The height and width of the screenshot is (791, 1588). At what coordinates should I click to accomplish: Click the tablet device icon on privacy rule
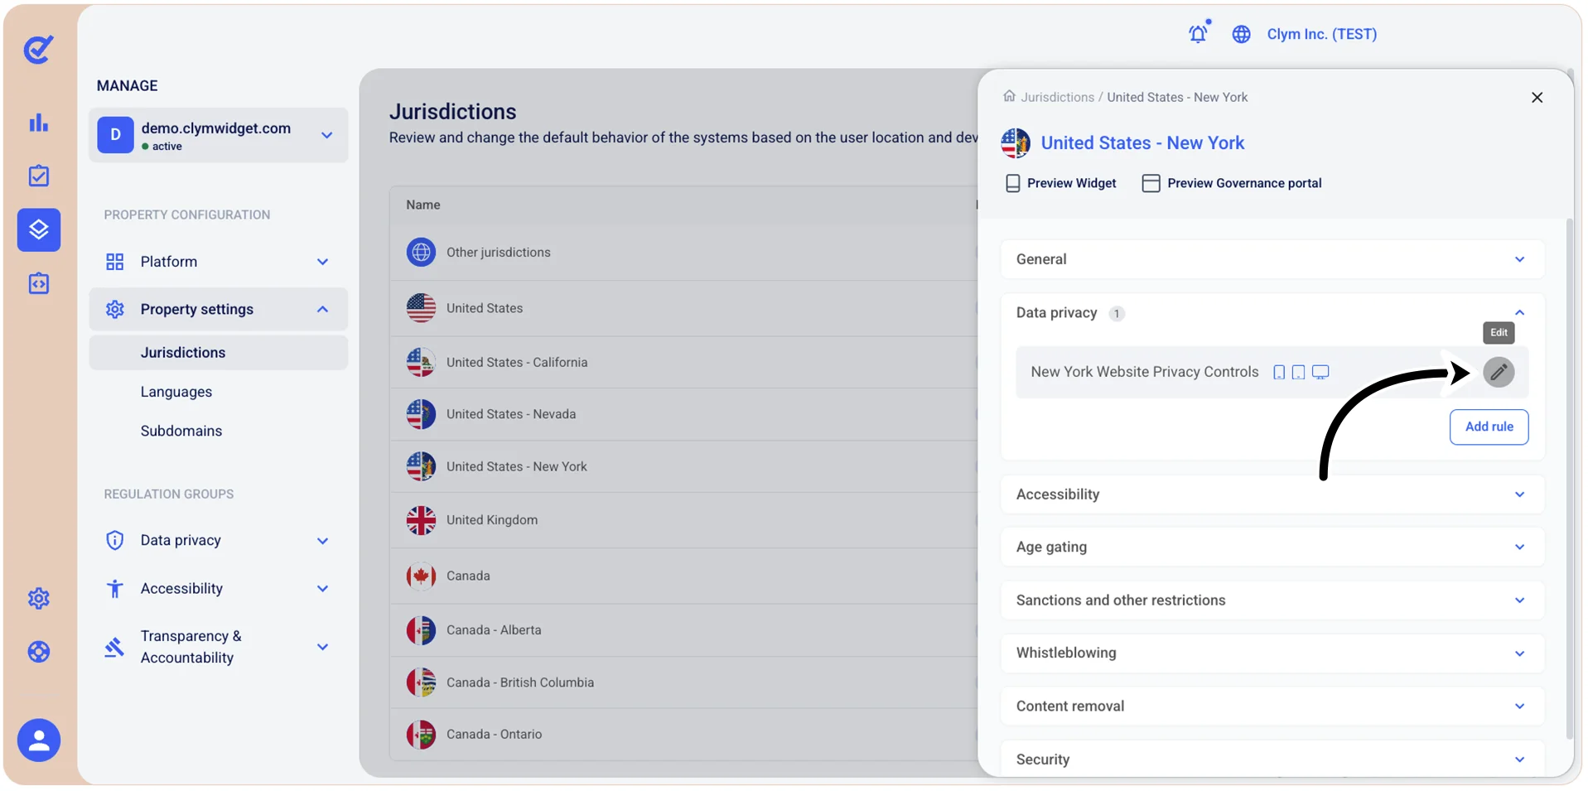1298,372
